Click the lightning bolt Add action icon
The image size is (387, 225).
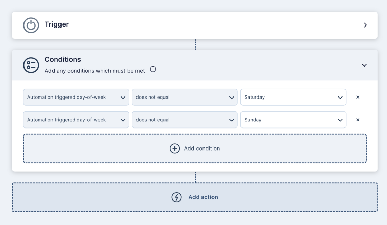coord(177,197)
